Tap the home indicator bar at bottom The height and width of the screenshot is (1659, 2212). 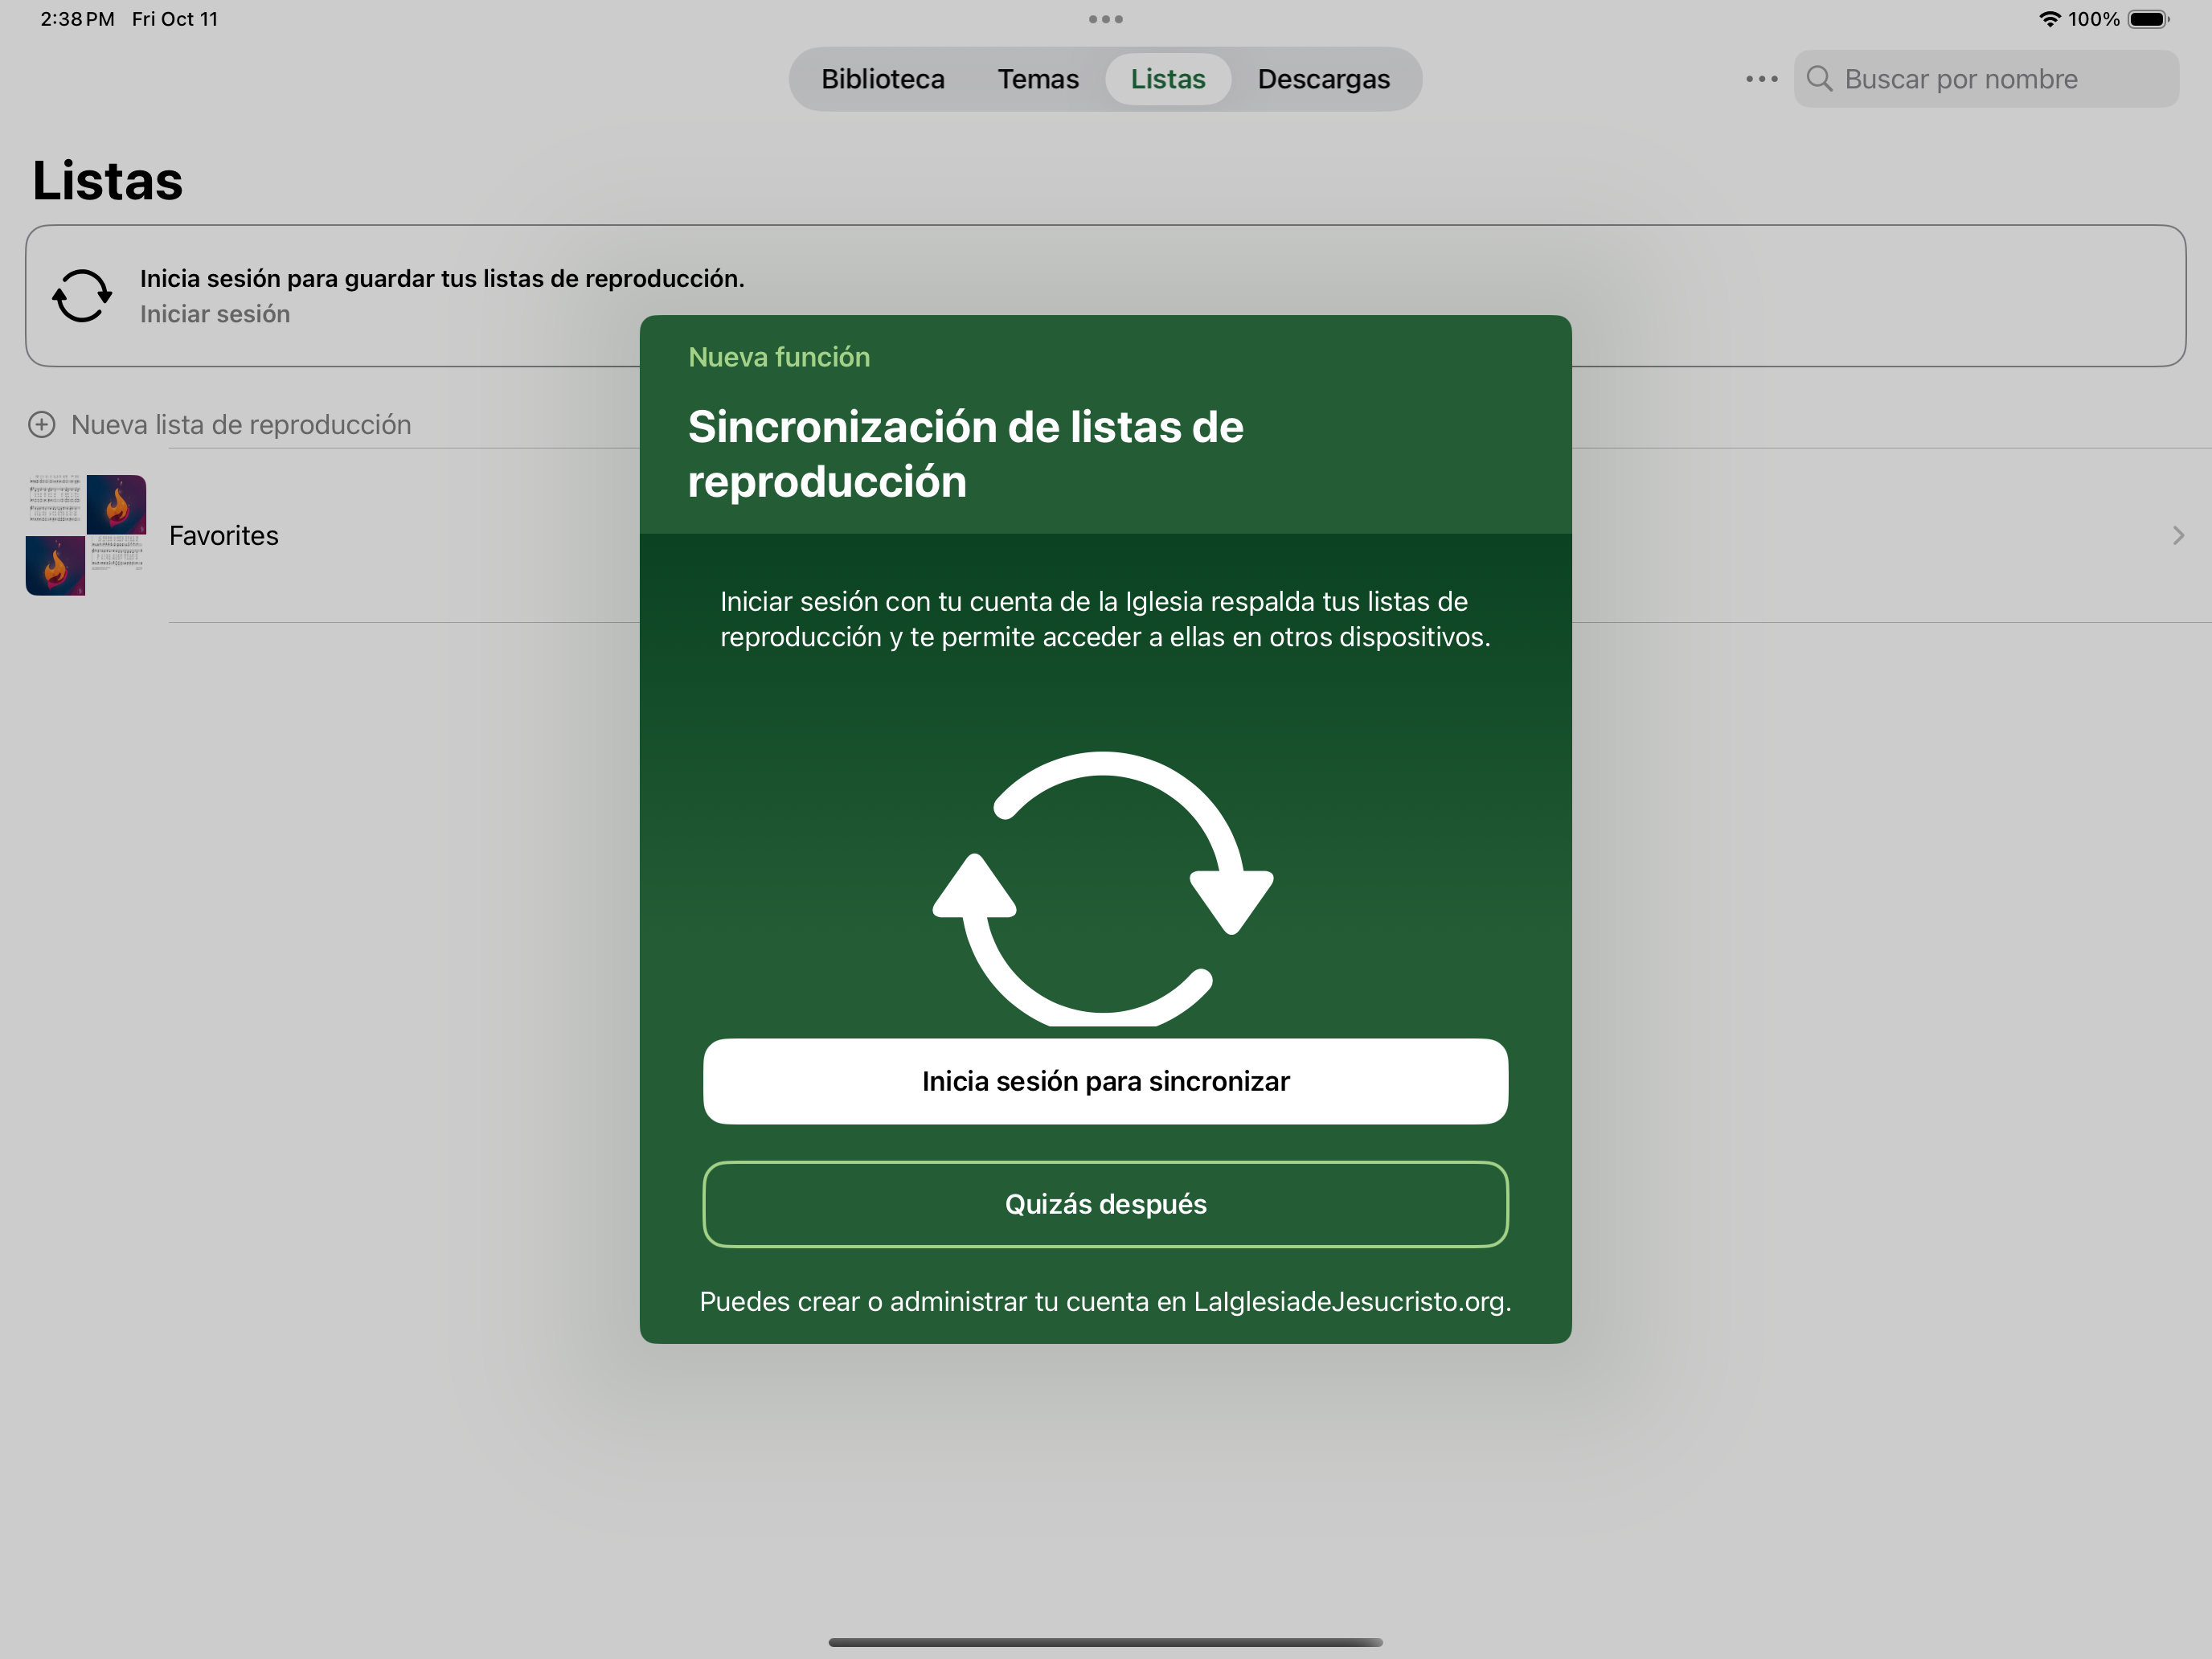pos(1105,1642)
